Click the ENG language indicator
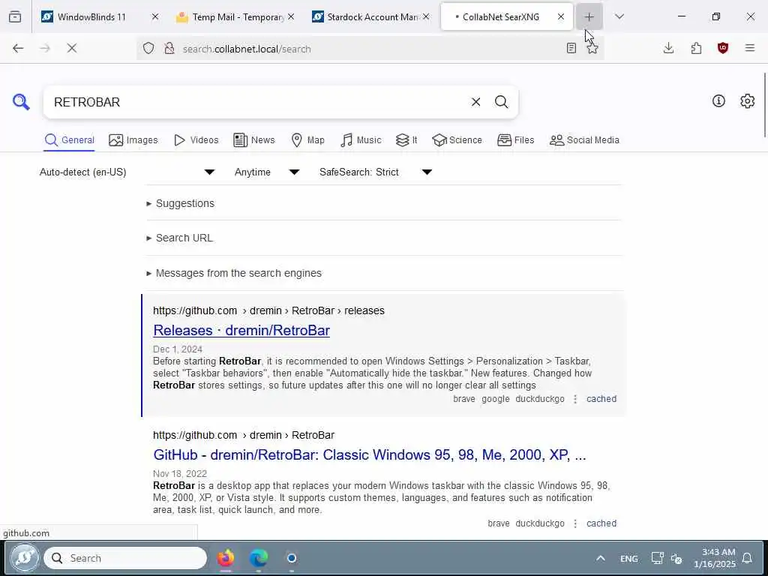Viewport: 768px width, 576px height. [629, 558]
